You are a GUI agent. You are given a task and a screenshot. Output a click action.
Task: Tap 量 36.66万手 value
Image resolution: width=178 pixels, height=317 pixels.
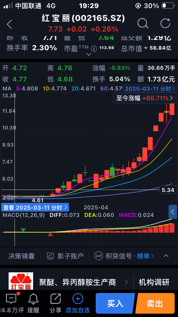point(162,68)
